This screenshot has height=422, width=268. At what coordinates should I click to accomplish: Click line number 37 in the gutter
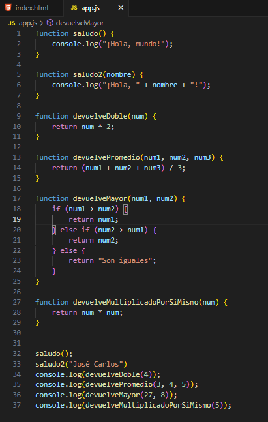click(x=17, y=405)
